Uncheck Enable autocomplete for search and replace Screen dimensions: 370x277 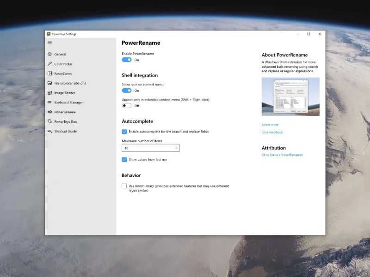coord(124,132)
